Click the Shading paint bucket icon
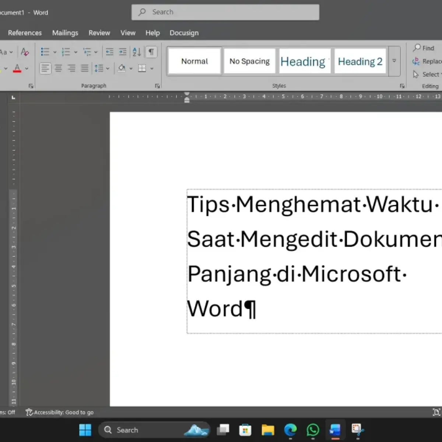The image size is (442, 442). [x=122, y=68]
